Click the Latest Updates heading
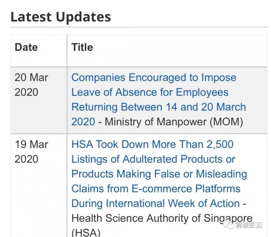The height and width of the screenshot is (237, 271). (61, 17)
